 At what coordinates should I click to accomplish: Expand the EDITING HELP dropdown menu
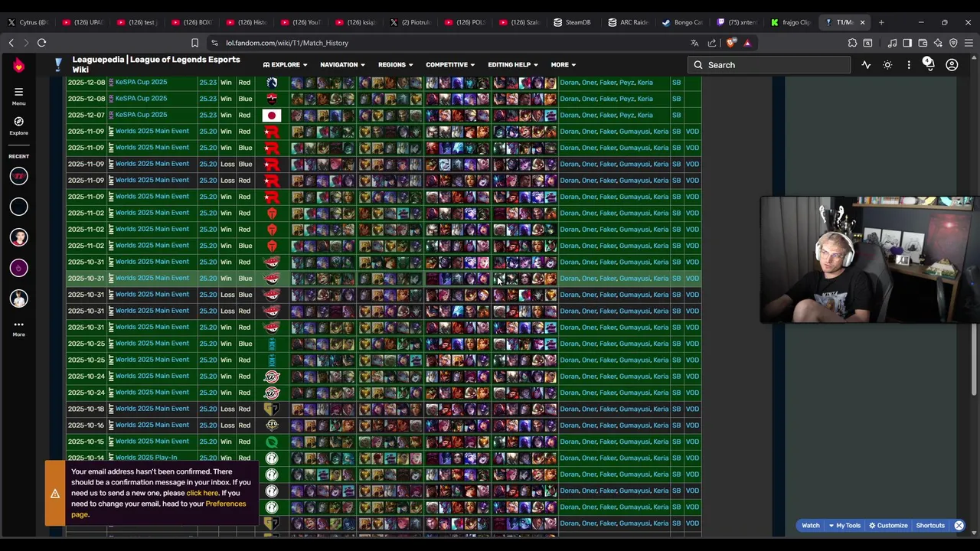click(512, 65)
